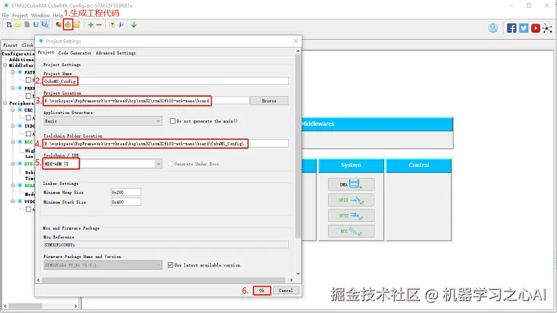Toggle Do not generate the main() checkbox
The width and height of the screenshot is (557, 313).
point(173,121)
